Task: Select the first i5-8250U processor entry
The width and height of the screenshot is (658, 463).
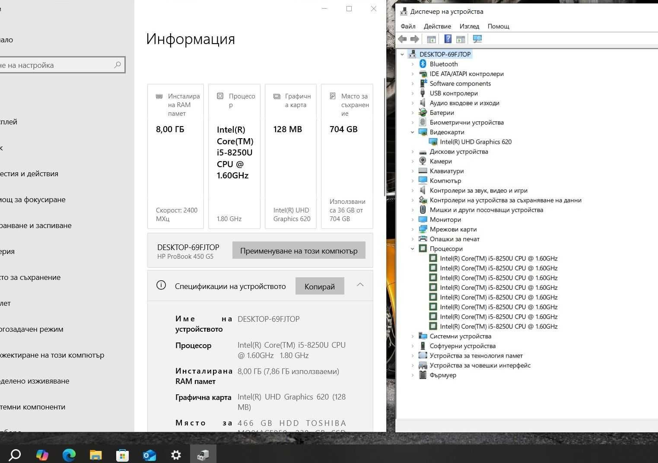Action: [499, 258]
